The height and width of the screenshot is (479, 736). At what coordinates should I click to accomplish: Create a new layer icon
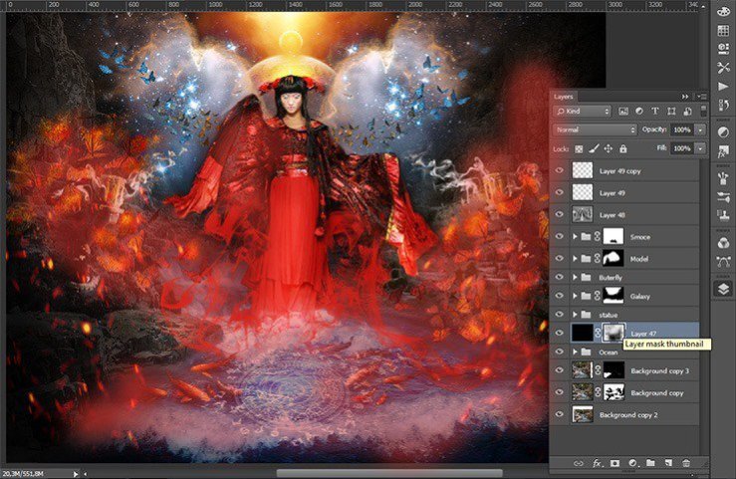pyautogui.click(x=668, y=463)
